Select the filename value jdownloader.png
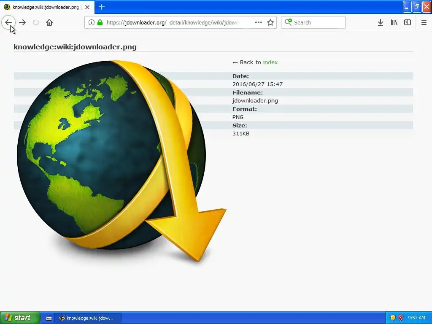The width and height of the screenshot is (432, 324). click(x=255, y=101)
